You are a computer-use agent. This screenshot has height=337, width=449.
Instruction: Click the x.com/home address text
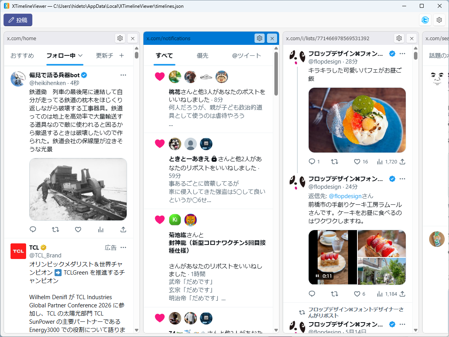[x=21, y=38]
